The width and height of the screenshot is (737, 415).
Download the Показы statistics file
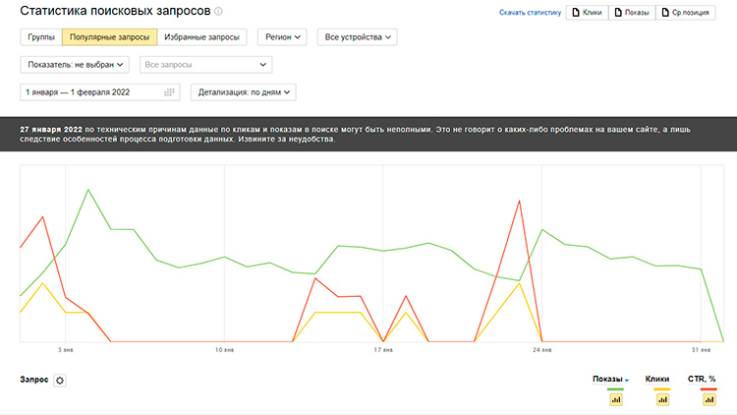click(630, 14)
